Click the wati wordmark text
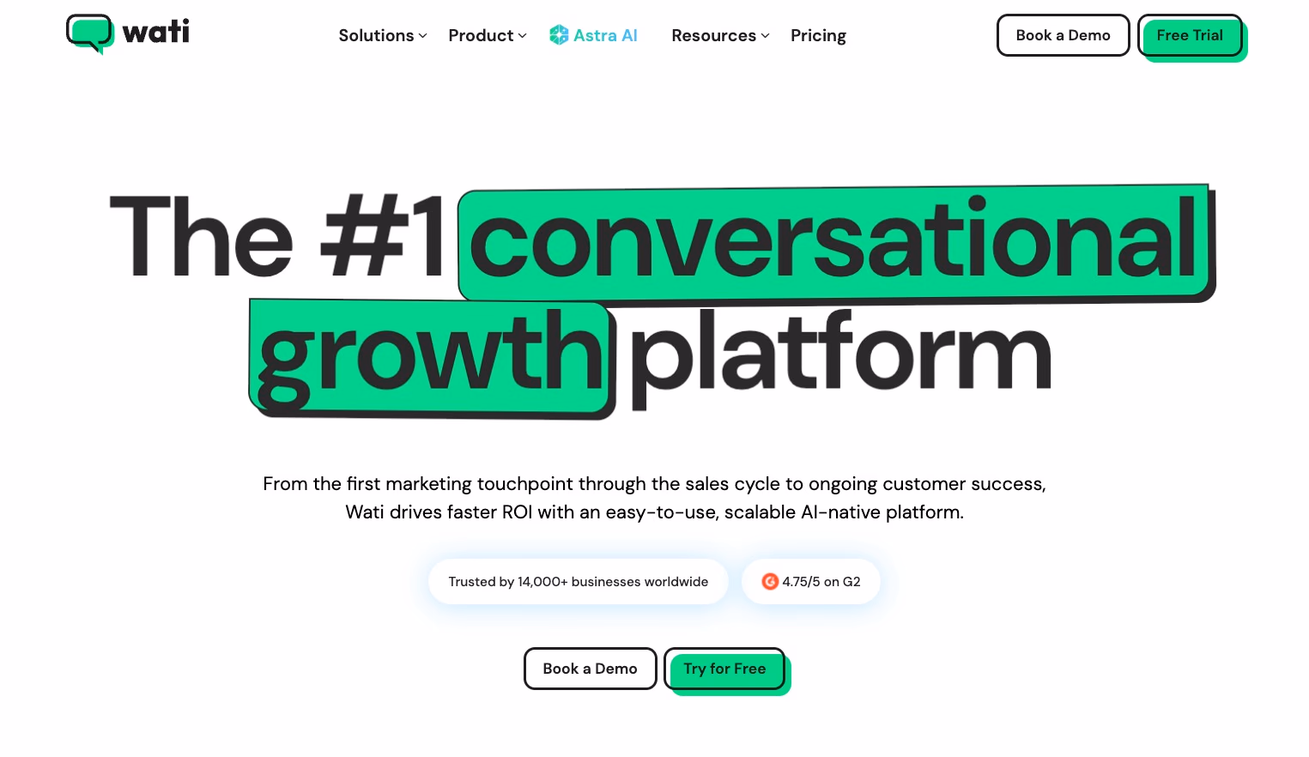1309x757 pixels. tap(156, 32)
